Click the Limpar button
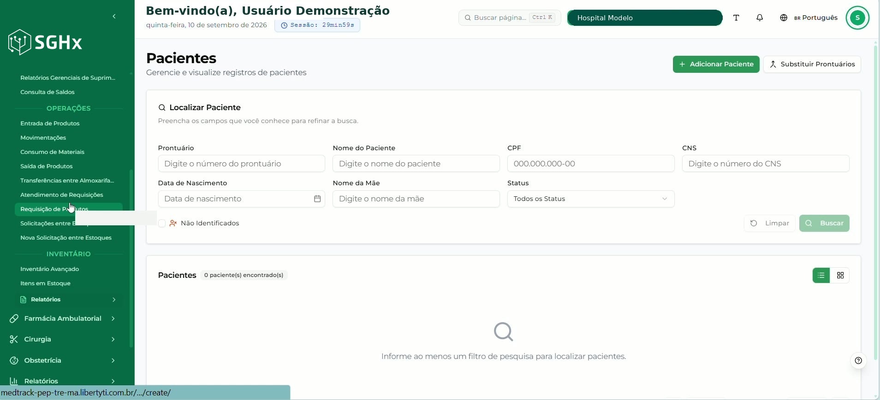This screenshot has width=880, height=400. pyautogui.click(x=769, y=223)
